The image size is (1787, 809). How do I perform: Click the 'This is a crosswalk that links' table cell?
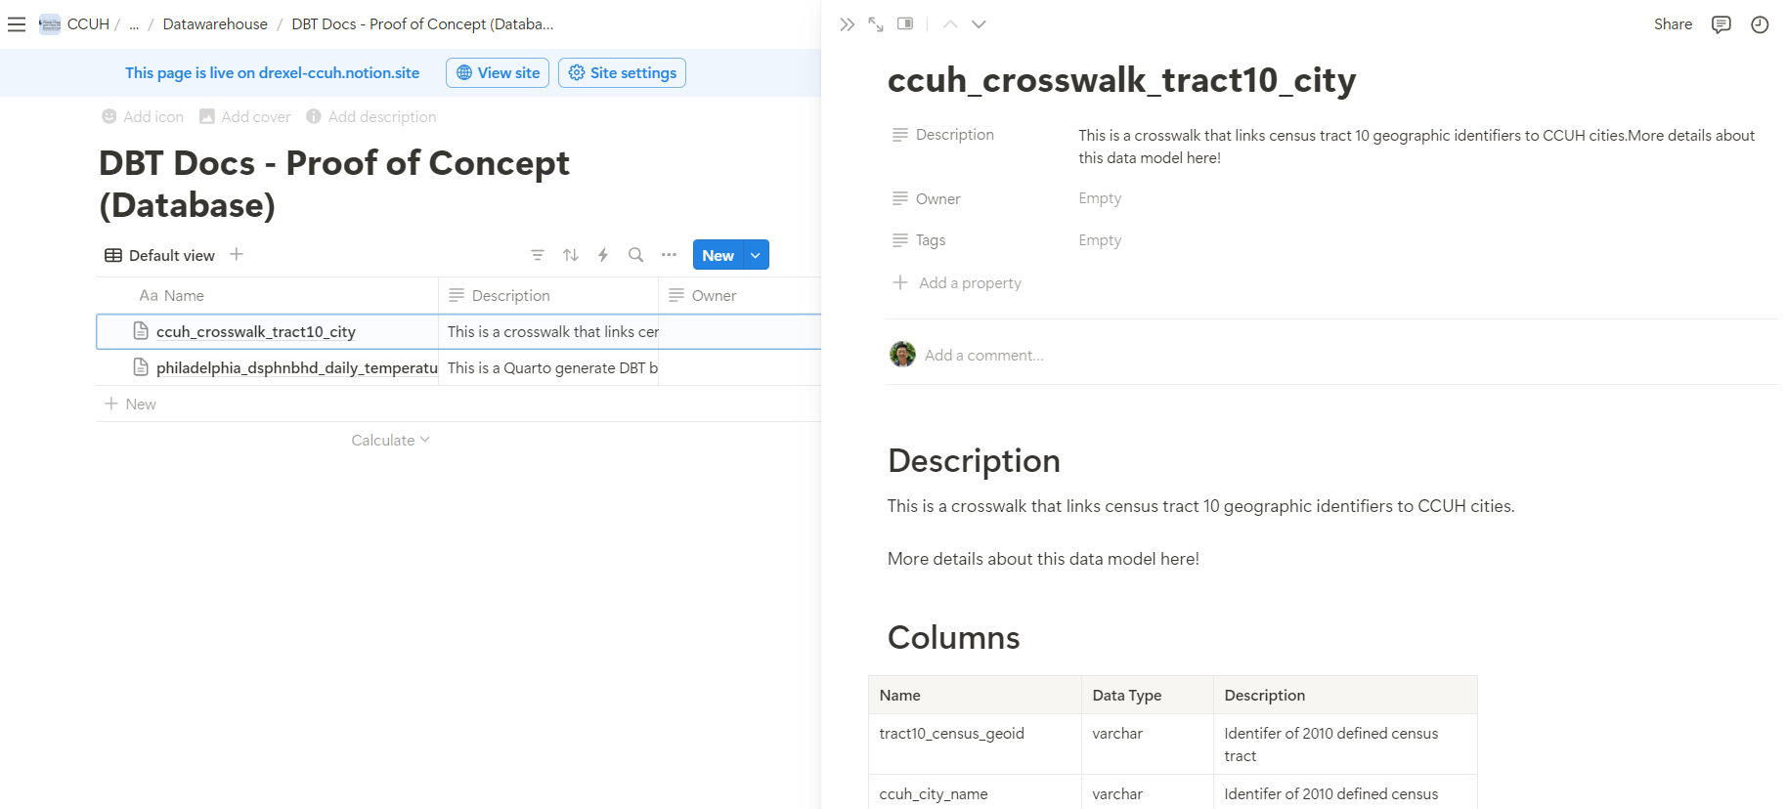coord(548,331)
